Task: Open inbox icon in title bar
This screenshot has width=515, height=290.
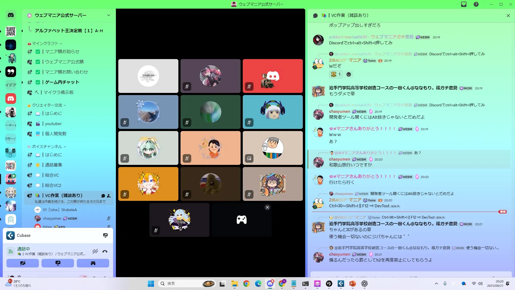Action: pos(464,4)
